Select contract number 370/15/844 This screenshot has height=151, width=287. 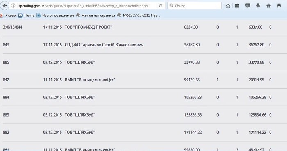pyautogui.click(x=12, y=27)
